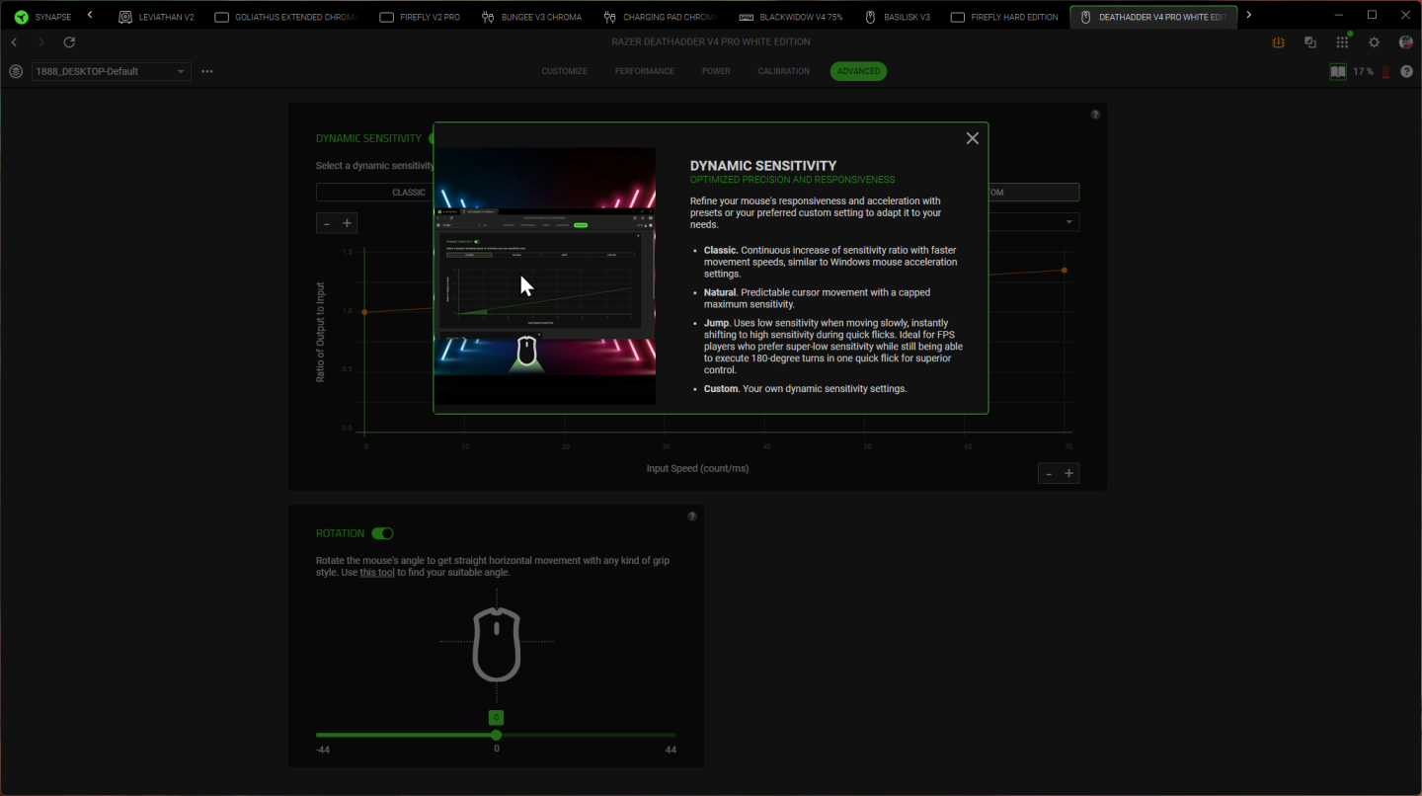Open the Performance section

pos(645,71)
